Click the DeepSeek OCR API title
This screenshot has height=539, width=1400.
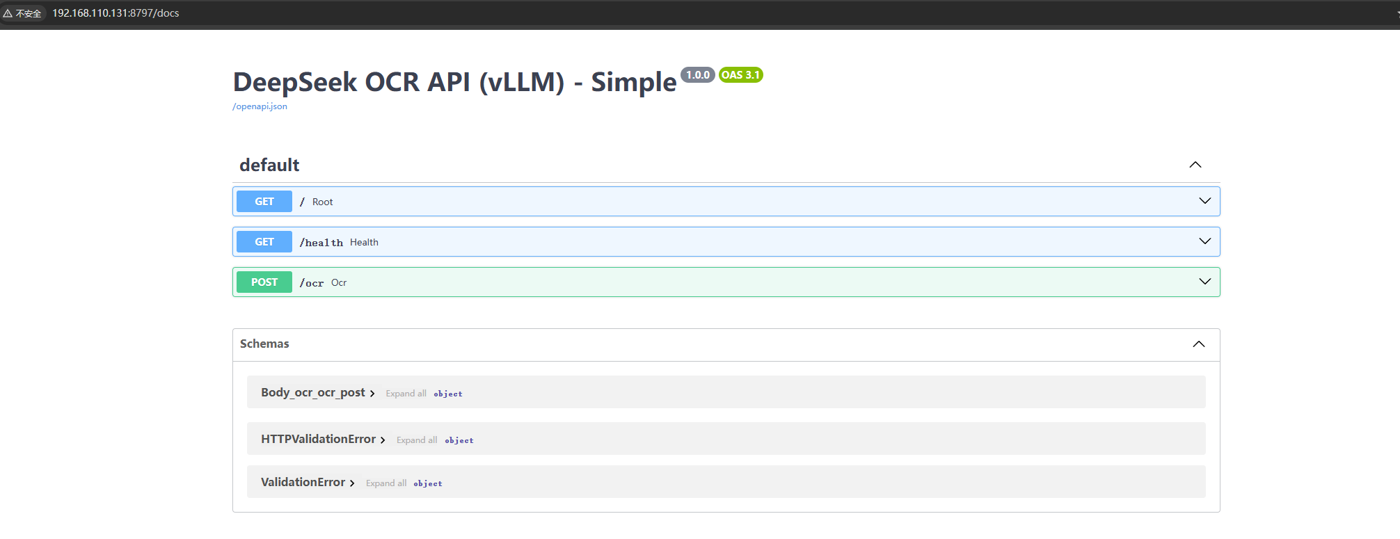(454, 82)
